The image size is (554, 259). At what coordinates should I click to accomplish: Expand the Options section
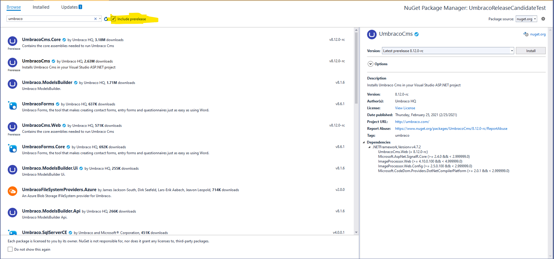(x=370, y=64)
